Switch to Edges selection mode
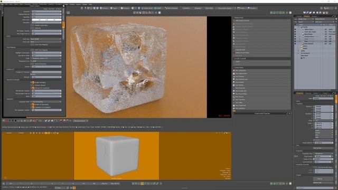The width and height of the screenshot is (338, 190). click(x=114, y=8)
